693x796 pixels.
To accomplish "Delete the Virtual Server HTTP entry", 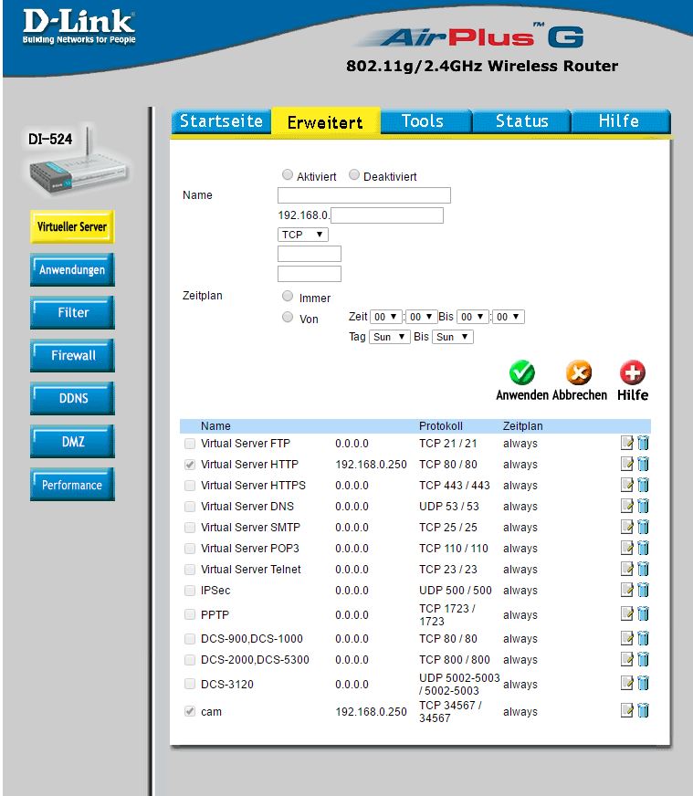I will pos(643,465).
